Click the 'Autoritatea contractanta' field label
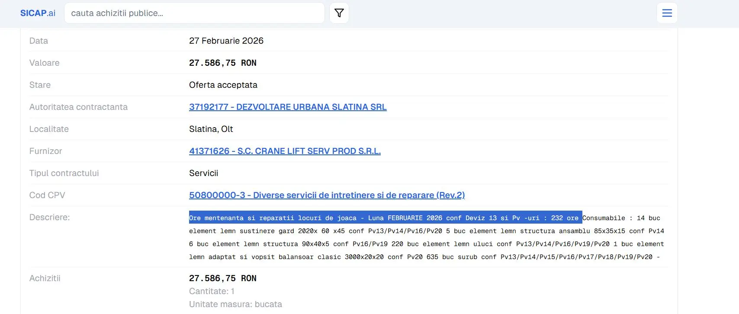The width and height of the screenshot is (739, 314). click(78, 107)
